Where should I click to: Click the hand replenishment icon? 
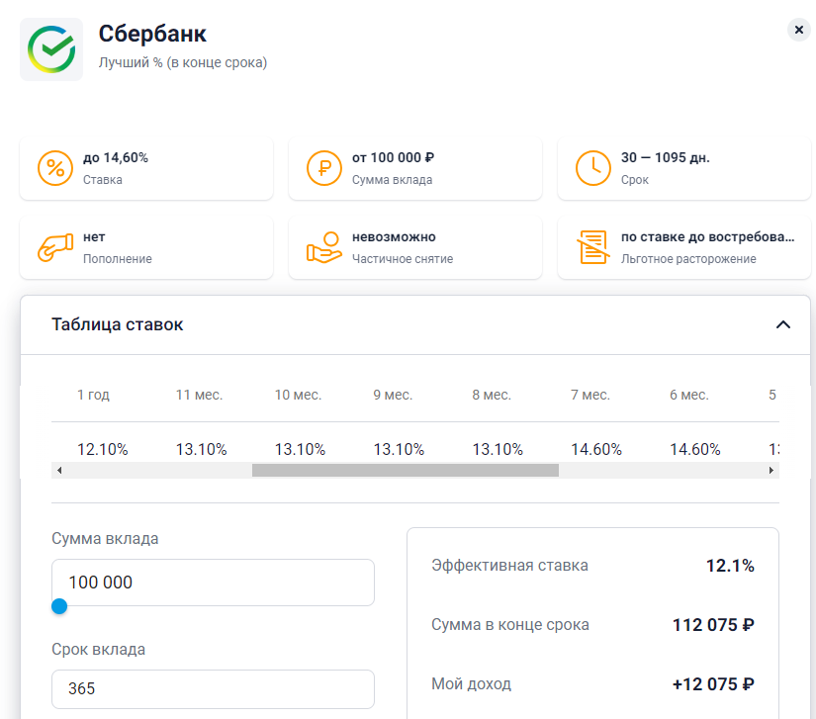[x=55, y=247]
